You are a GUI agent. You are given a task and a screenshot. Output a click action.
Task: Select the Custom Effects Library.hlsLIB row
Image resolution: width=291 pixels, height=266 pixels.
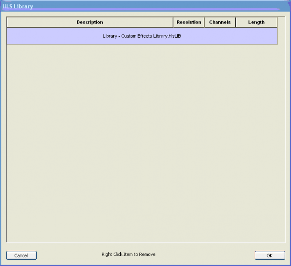pos(142,36)
